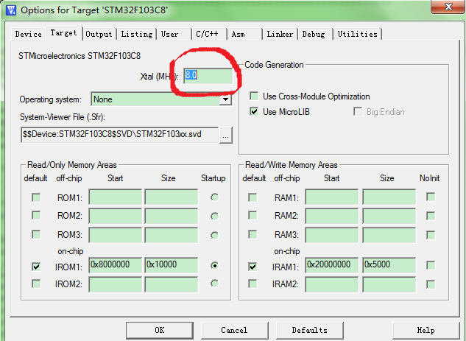Check the ROM3 default checkbox

tap(36, 234)
